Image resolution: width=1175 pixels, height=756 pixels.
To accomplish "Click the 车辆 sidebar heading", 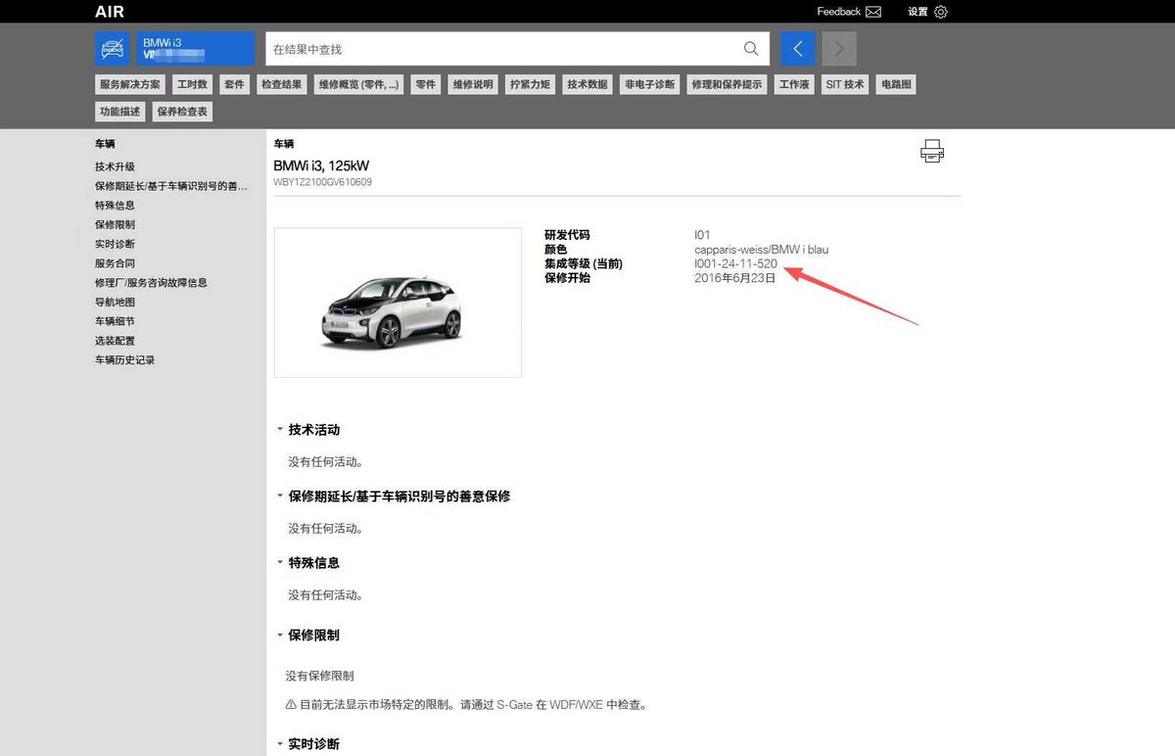I will tap(105, 144).
